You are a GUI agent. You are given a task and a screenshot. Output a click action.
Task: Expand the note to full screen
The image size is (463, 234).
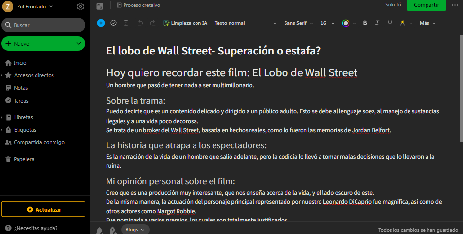pos(100,6)
